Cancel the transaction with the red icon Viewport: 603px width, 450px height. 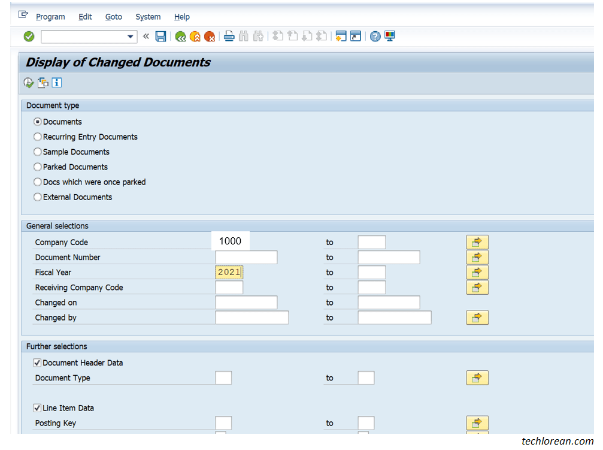click(x=210, y=36)
